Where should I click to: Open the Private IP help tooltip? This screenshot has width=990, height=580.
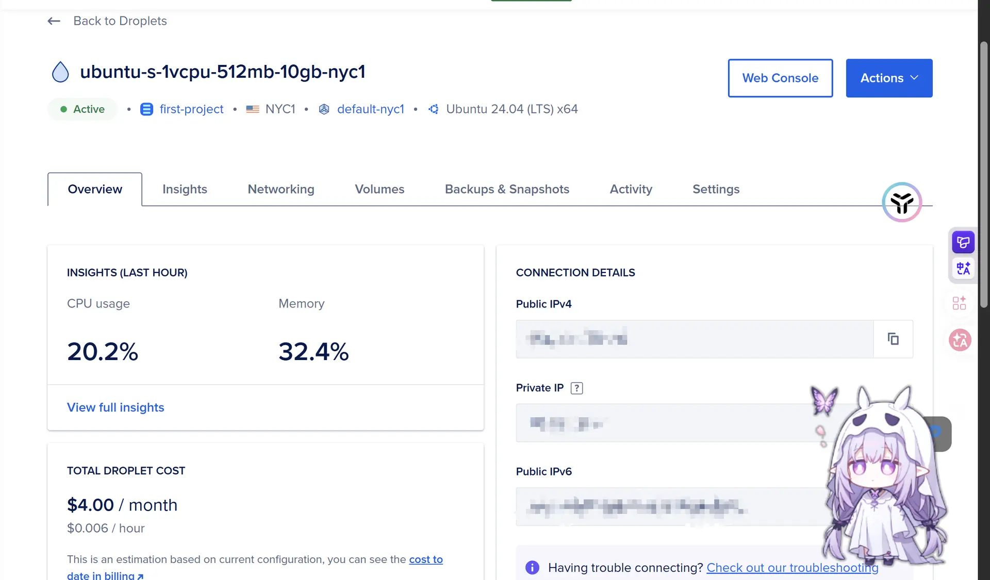(x=577, y=388)
